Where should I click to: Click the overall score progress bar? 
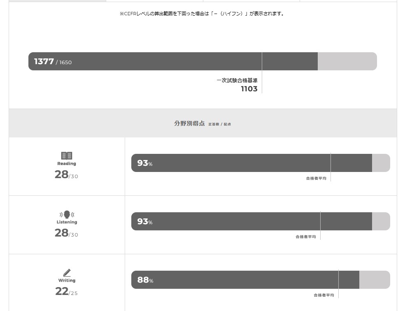tap(202, 61)
